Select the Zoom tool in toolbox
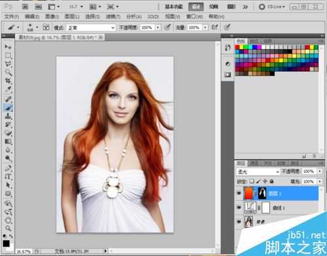This screenshot has width=327, height=256. 8,229
